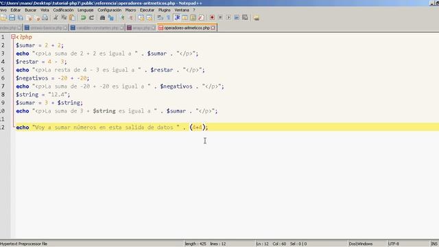Click Run macro multiple times icon
439x247 pixels.
[x=237, y=18]
